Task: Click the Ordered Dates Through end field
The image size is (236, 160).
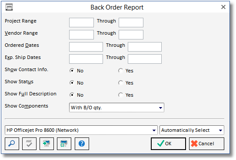Action: (x=145, y=47)
